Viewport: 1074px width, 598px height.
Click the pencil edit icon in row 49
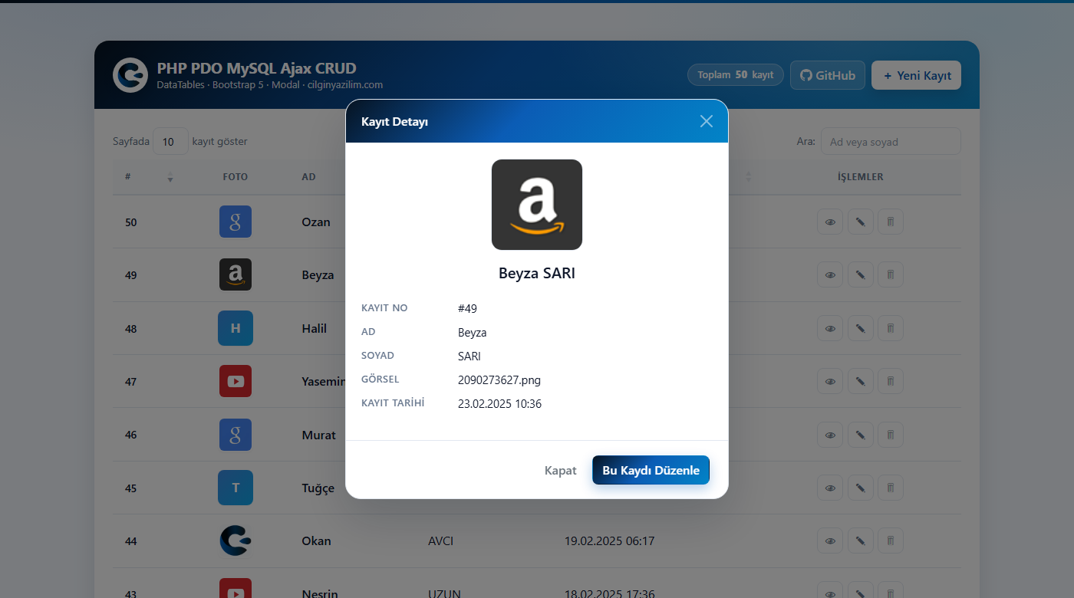(x=861, y=274)
